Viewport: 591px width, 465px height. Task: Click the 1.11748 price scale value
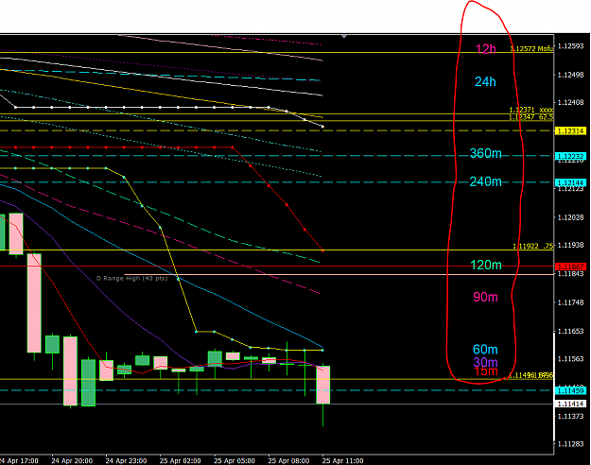coord(570,302)
